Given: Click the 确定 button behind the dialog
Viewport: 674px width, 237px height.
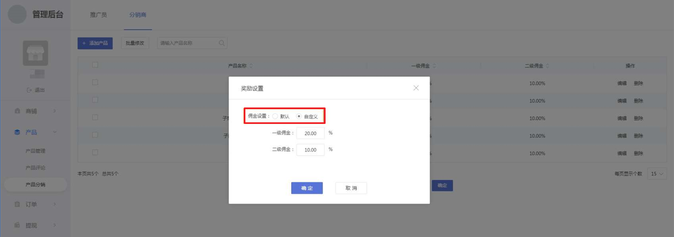Looking at the screenshot, I should (442, 185).
